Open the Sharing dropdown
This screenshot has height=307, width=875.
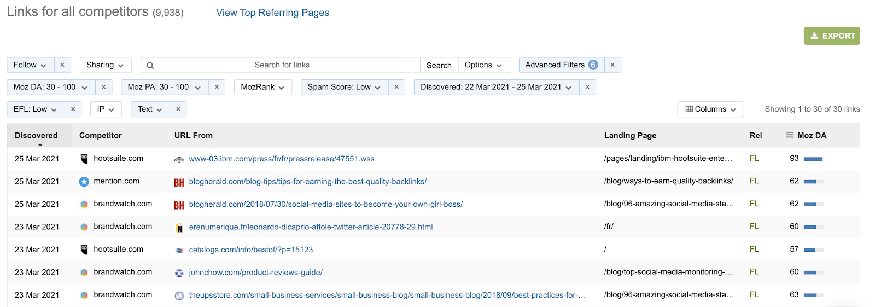click(x=106, y=65)
